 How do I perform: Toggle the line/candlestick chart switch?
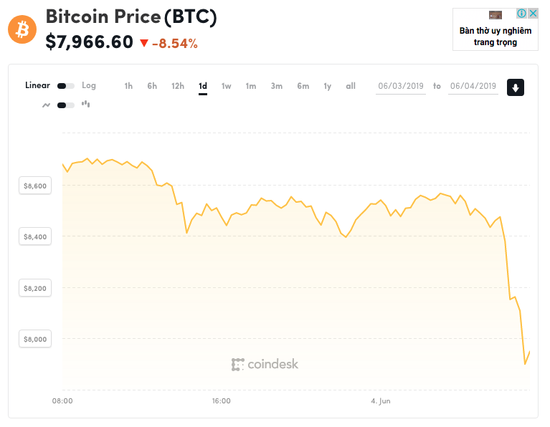pyautogui.click(x=66, y=105)
